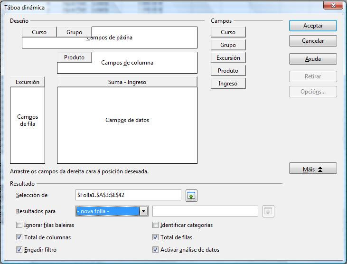Click Excursión field in Campos list

[x=228, y=58]
